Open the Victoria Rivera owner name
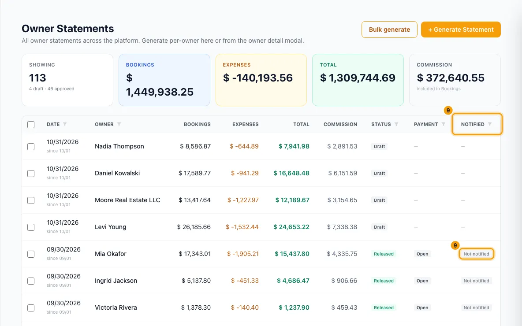The height and width of the screenshot is (326, 522). (x=116, y=307)
